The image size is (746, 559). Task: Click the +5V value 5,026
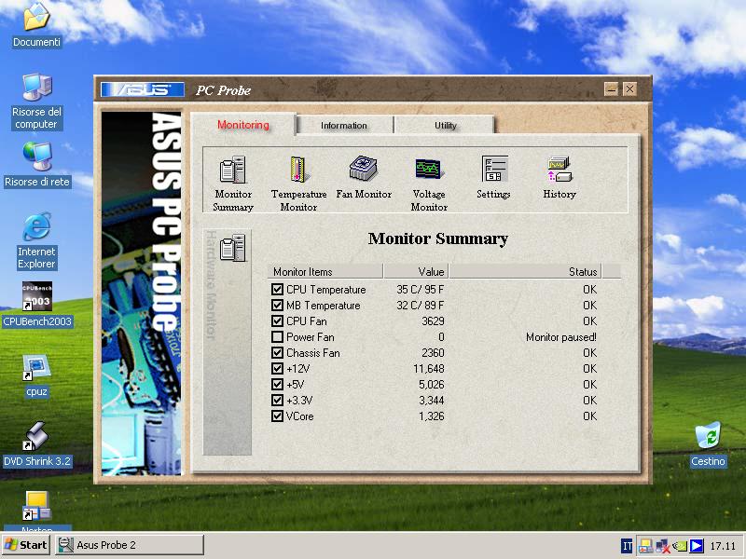(432, 384)
